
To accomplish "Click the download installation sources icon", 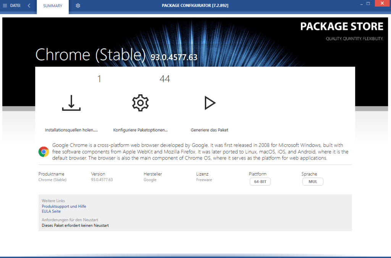I will [x=71, y=103].
